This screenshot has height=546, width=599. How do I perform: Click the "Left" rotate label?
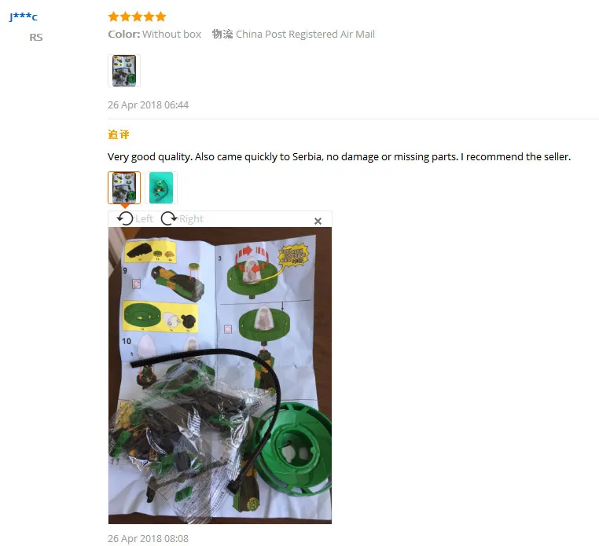click(x=144, y=218)
